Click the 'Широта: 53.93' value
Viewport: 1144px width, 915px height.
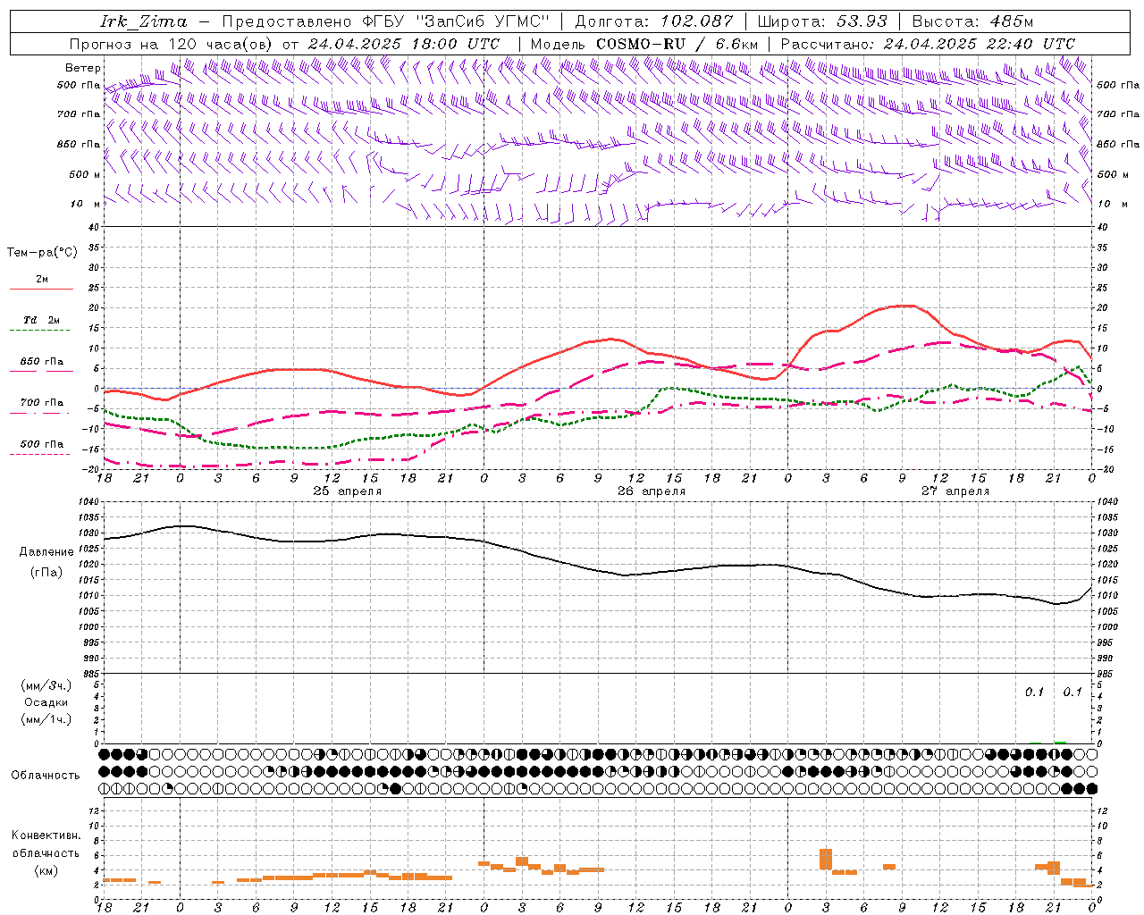pyautogui.click(x=822, y=21)
